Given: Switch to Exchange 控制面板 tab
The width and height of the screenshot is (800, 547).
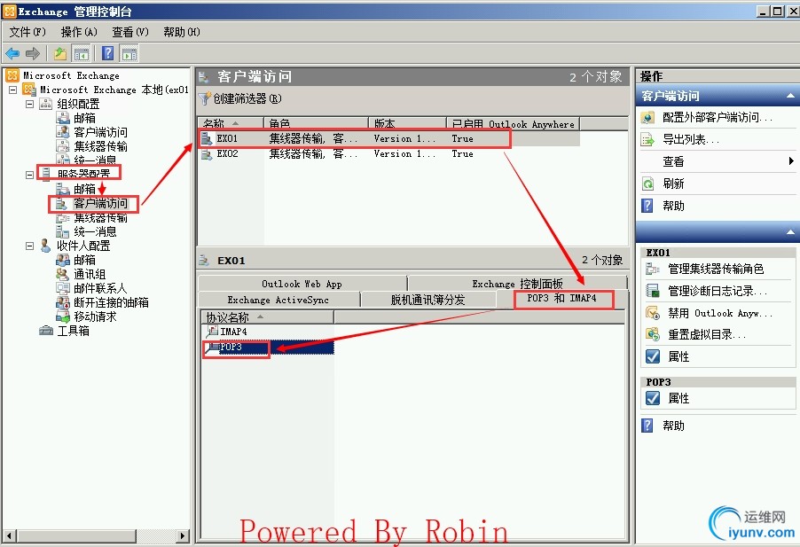Looking at the screenshot, I should point(517,284).
